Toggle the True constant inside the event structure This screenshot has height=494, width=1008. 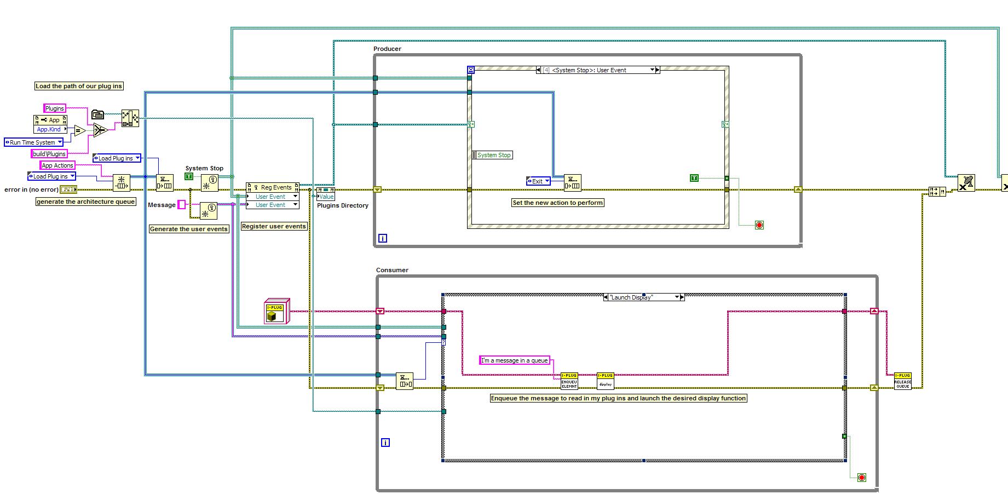click(x=694, y=177)
